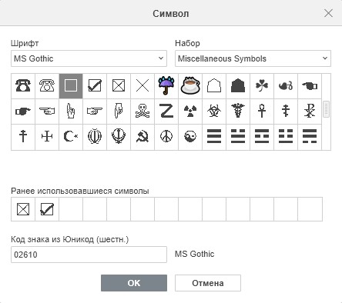
Task: Select the biohazard sign symbol
Action: coord(214,112)
